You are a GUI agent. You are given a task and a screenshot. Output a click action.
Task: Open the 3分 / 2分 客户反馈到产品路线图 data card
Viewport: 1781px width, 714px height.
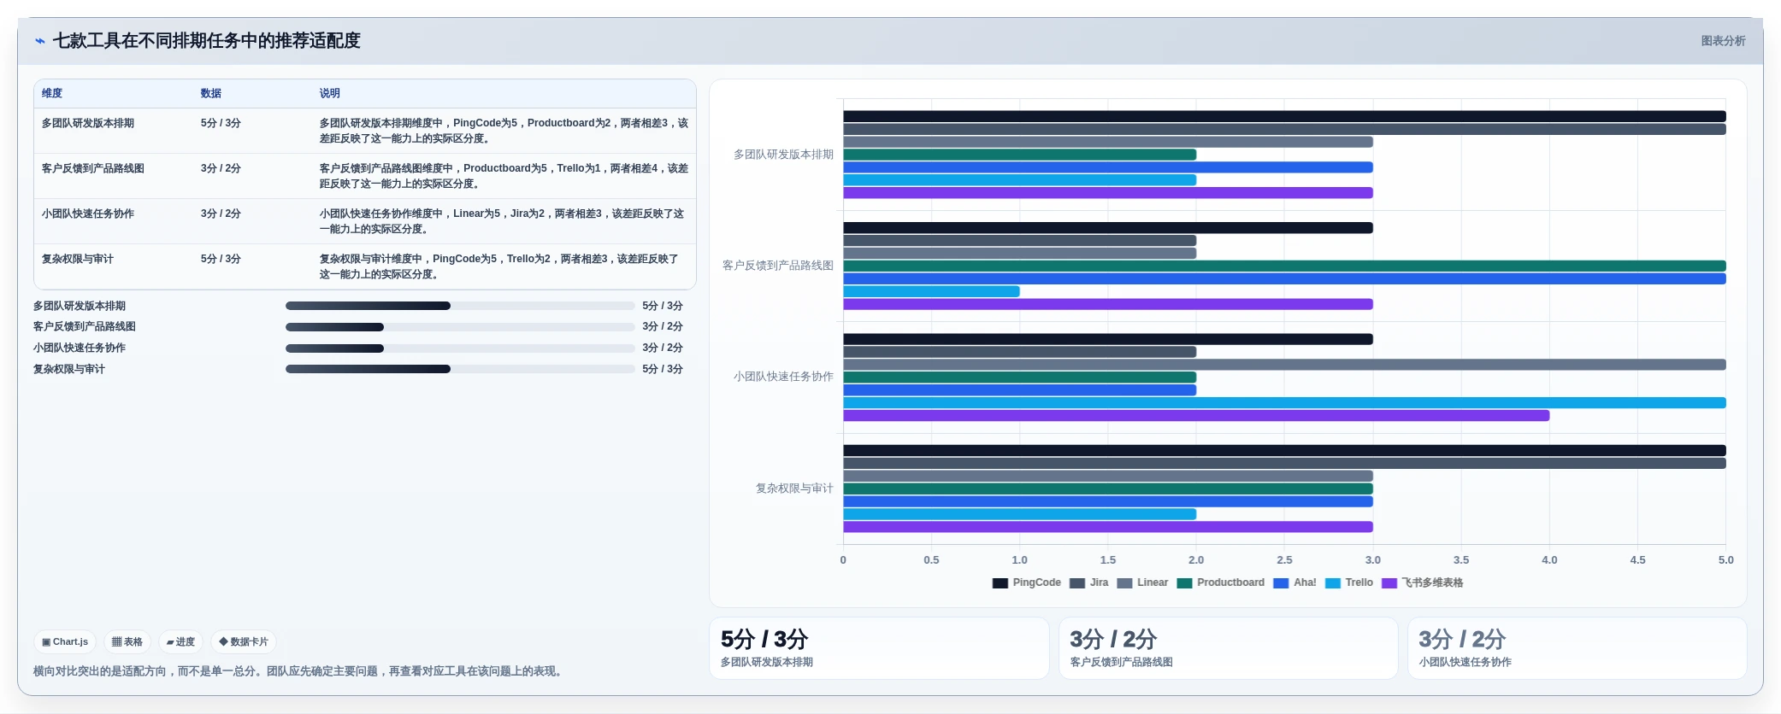coord(1229,649)
